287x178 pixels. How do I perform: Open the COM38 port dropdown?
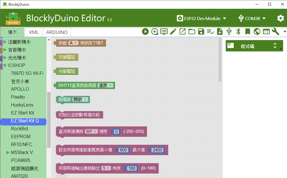coord(252,18)
